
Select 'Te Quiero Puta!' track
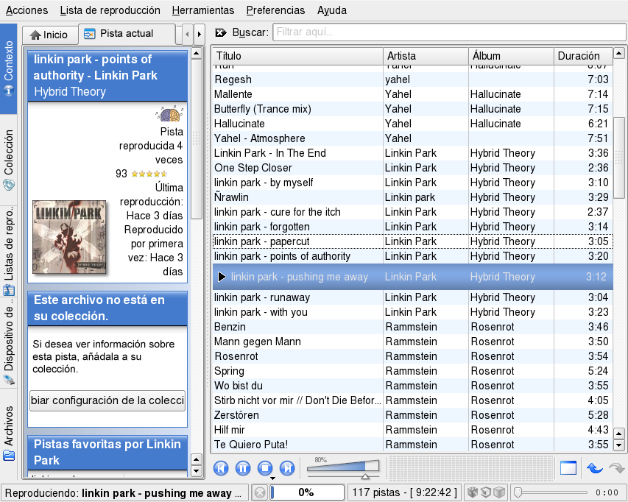(412, 445)
